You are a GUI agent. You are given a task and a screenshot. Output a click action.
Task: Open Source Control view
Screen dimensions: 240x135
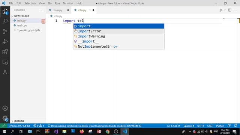tap(5, 31)
